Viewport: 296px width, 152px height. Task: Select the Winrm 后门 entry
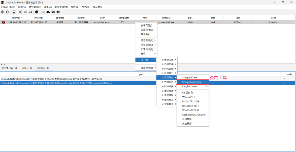pyautogui.click(x=193, y=97)
